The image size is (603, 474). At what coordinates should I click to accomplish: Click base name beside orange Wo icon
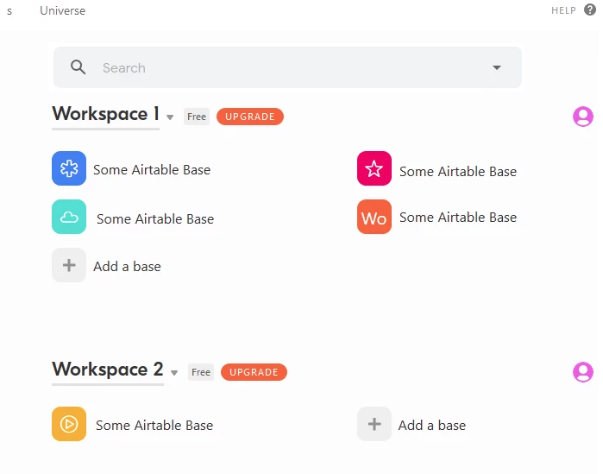458,218
